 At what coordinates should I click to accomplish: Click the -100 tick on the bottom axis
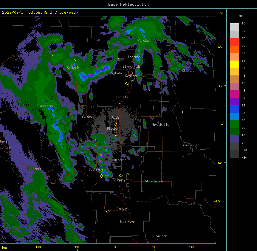point(37,247)
